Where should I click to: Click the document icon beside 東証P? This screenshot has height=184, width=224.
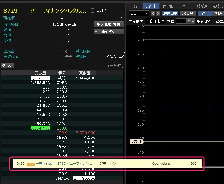(92, 11)
